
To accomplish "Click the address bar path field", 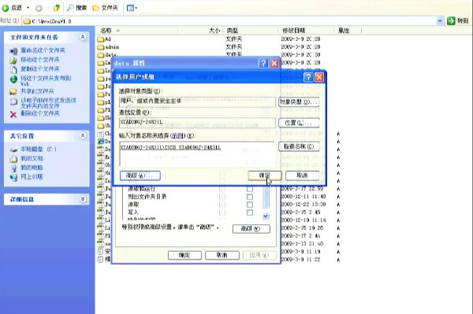I will coord(229,21).
